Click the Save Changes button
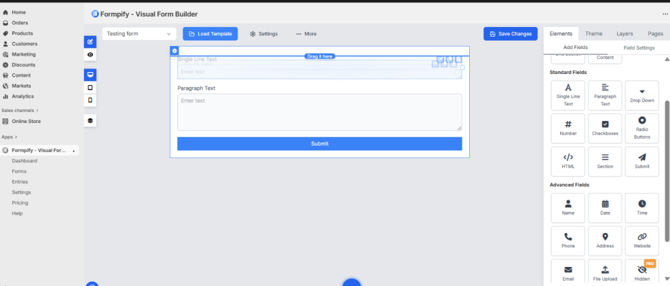670x286 pixels. click(x=510, y=33)
